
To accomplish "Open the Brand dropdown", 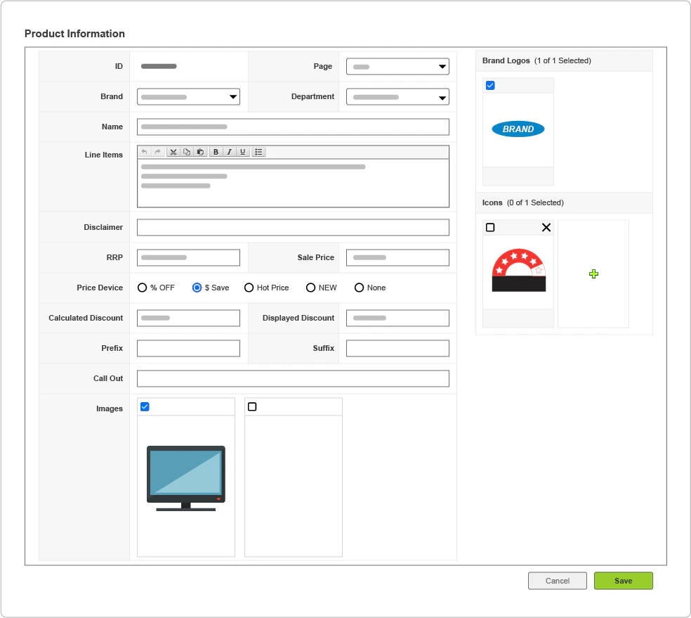I will click(x=232, y=96).
